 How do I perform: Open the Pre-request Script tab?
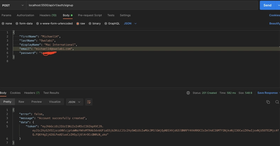(x=90, y=15)
